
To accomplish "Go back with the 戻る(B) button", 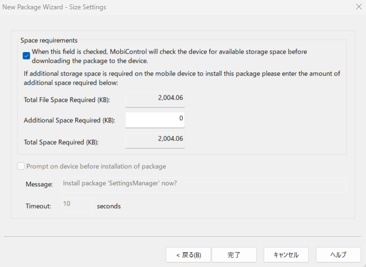I will [188, 255].
